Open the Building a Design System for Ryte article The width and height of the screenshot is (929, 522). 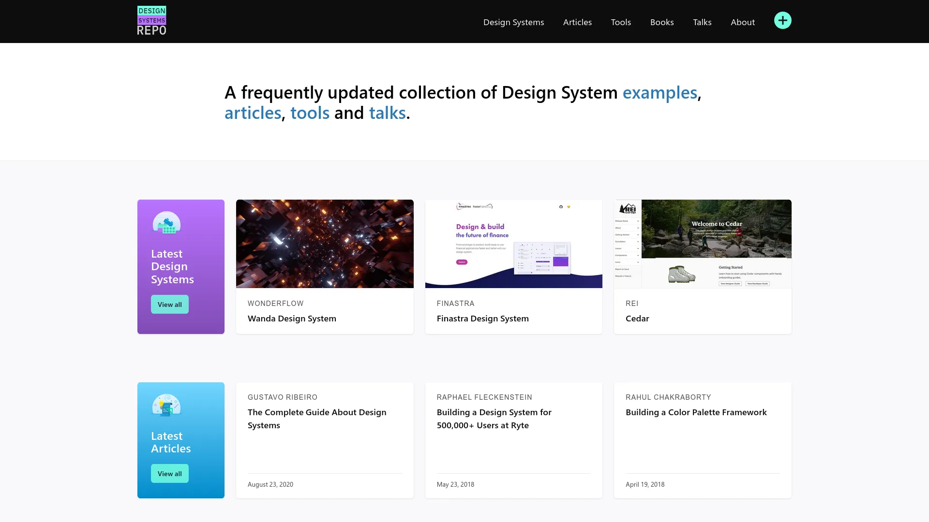[x=494, y=419]
